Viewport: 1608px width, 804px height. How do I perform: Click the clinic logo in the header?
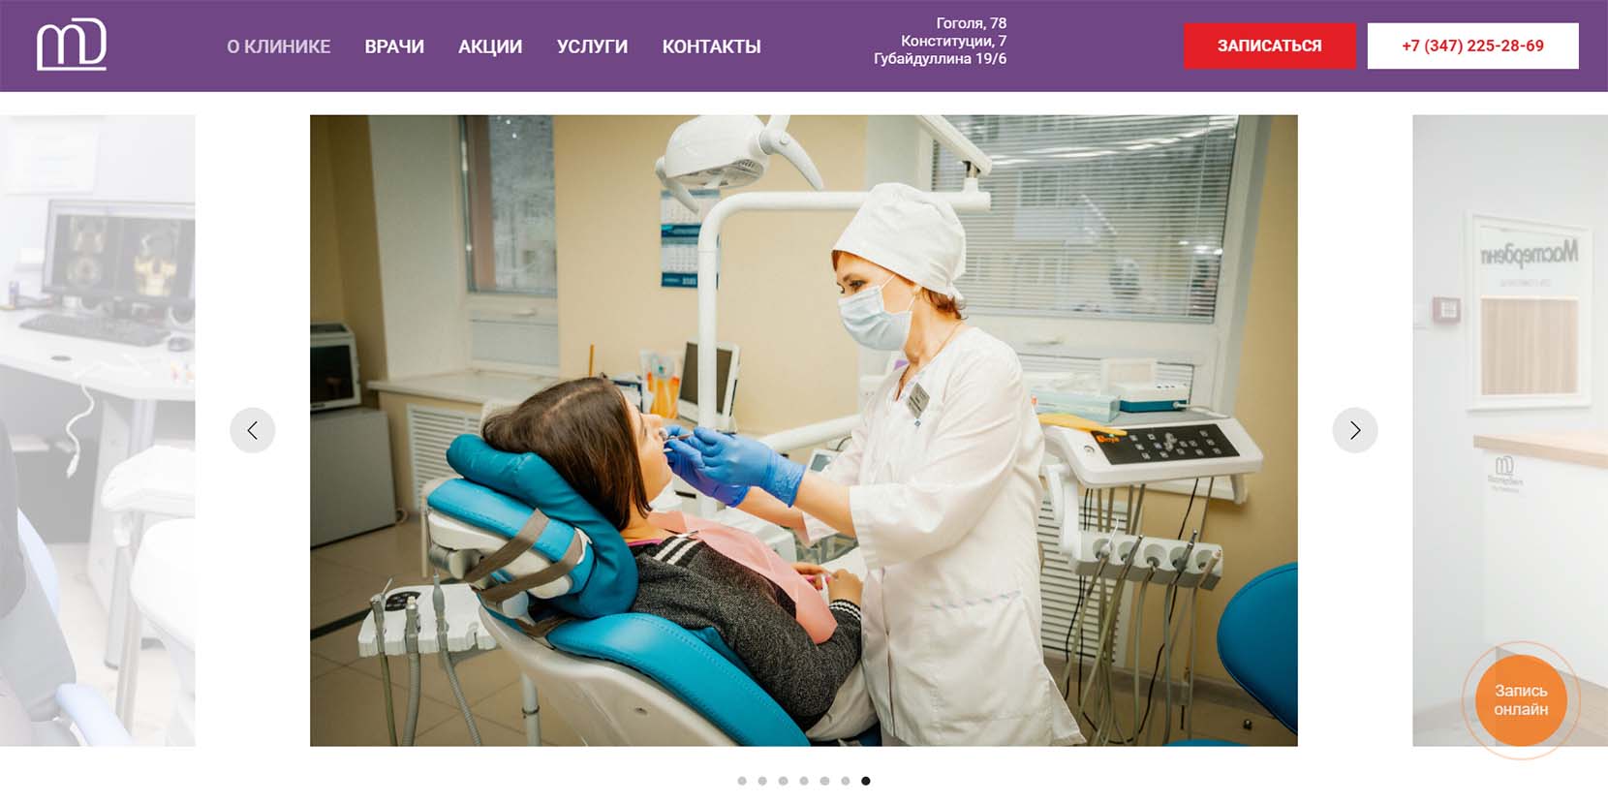(72, 45)
